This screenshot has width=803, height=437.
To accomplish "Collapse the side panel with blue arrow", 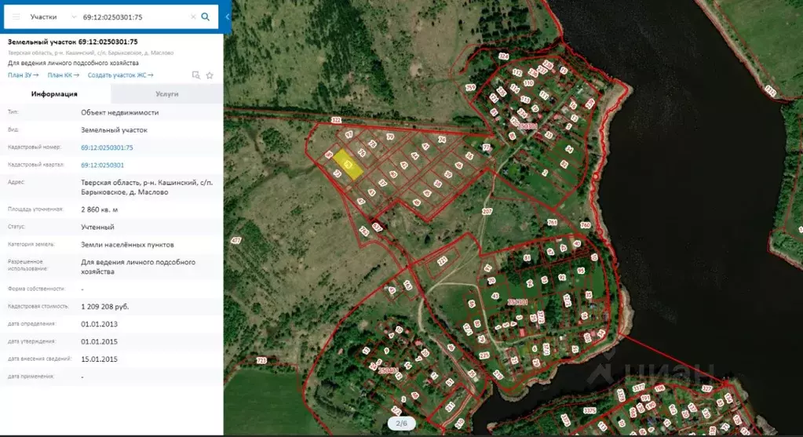I will point(228,16).
